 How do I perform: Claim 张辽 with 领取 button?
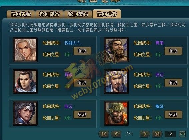click(x=173, y=83)
